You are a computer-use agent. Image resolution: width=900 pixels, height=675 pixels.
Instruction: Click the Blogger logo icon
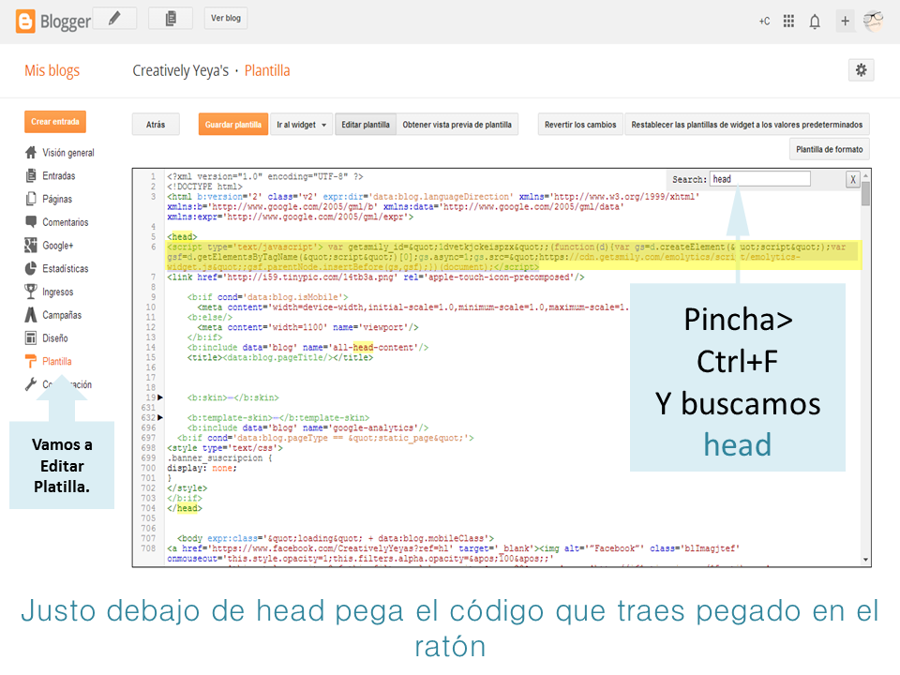pyautogui.click(x=25, y=22)
